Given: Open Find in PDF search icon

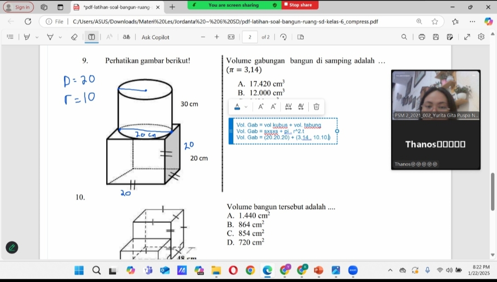Looking at the screenshot, I should point(404,37).
